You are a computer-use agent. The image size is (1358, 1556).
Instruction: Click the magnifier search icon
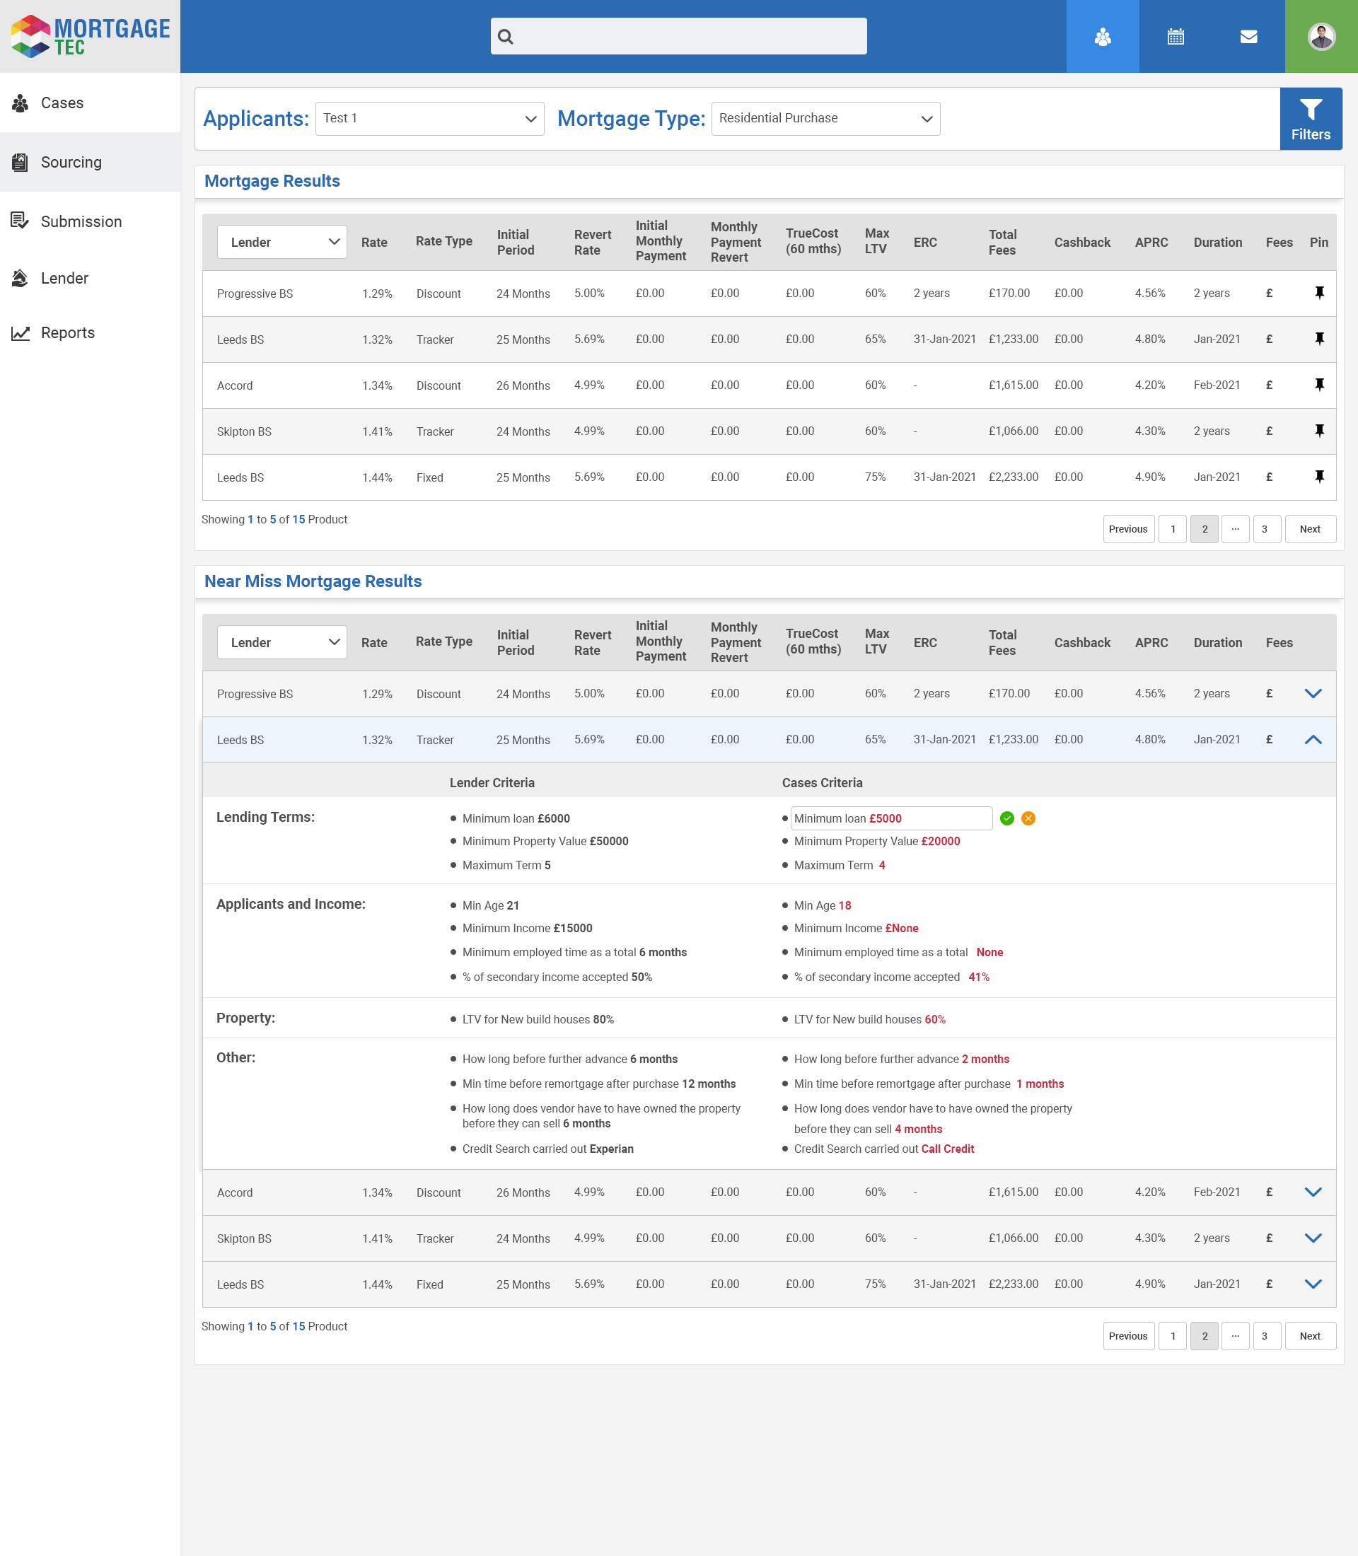[x=506, y=36]
